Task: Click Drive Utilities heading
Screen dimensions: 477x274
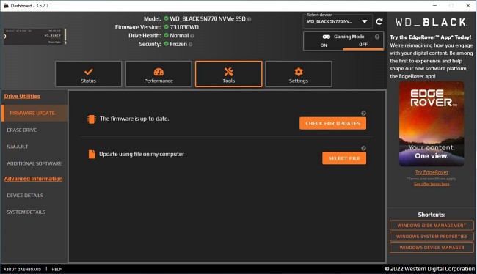Action: pyautogui.click(x=22, y=96)
